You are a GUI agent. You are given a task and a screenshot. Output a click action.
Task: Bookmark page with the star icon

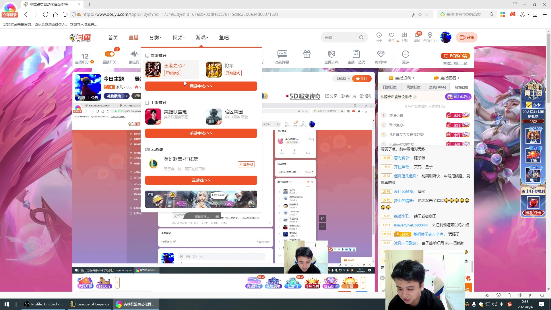420,14
